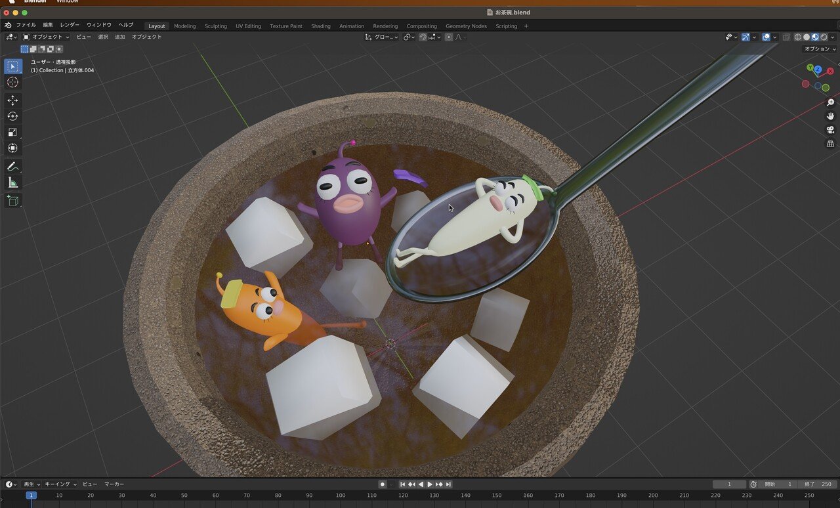
Task: Open the editor type dropdown in viewport header
Action: coord(10,37)
